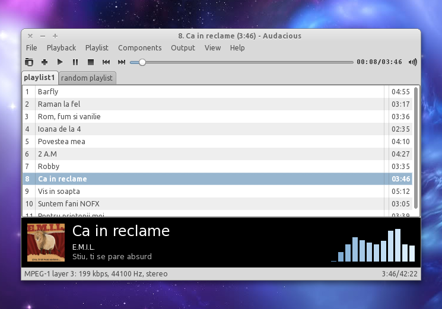442x309 pixels.
Task: Click the spectrum visualizer bars
Action: [373, 245]
